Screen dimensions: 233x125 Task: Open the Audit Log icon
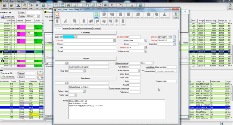coord(104,22)
